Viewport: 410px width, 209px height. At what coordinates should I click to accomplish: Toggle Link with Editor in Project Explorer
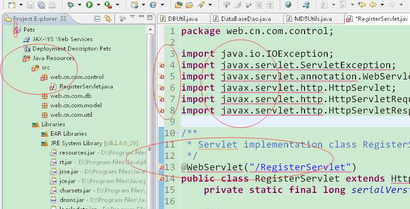point(107,18)
